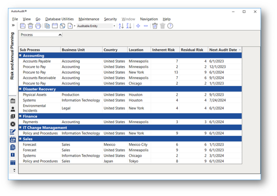The height and width of the screenshot is (196, 277).
Task: Click the greyed-out trash icon
Action: point(162,26)
